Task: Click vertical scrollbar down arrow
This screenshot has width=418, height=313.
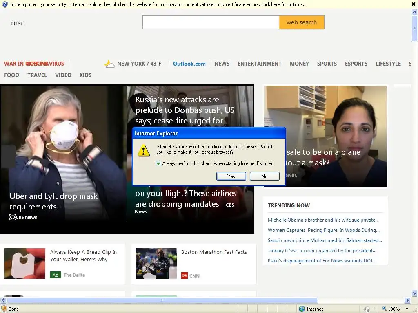Action: pos(415,293)
